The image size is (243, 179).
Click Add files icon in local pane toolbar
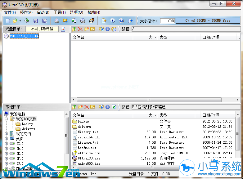101,107
